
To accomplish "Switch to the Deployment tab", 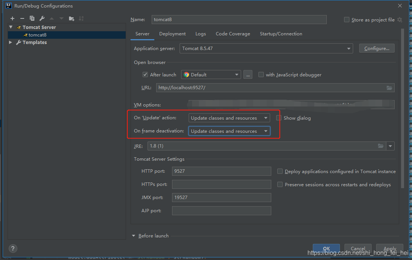I will [x=172, y=34].
